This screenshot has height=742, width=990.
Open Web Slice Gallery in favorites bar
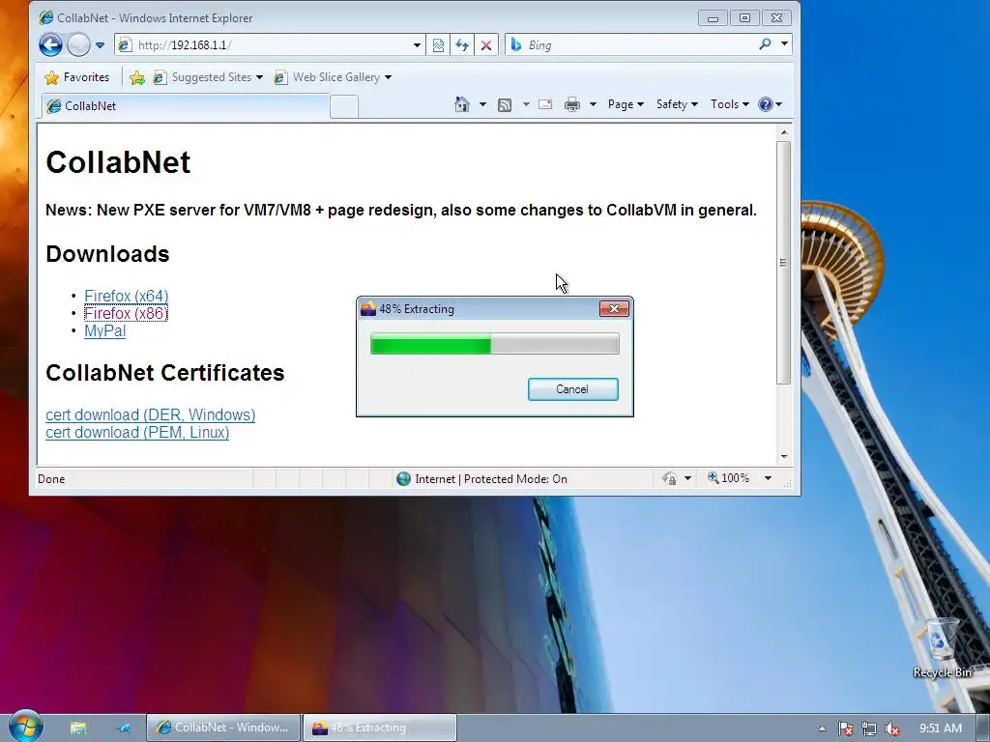pos(333,77)
